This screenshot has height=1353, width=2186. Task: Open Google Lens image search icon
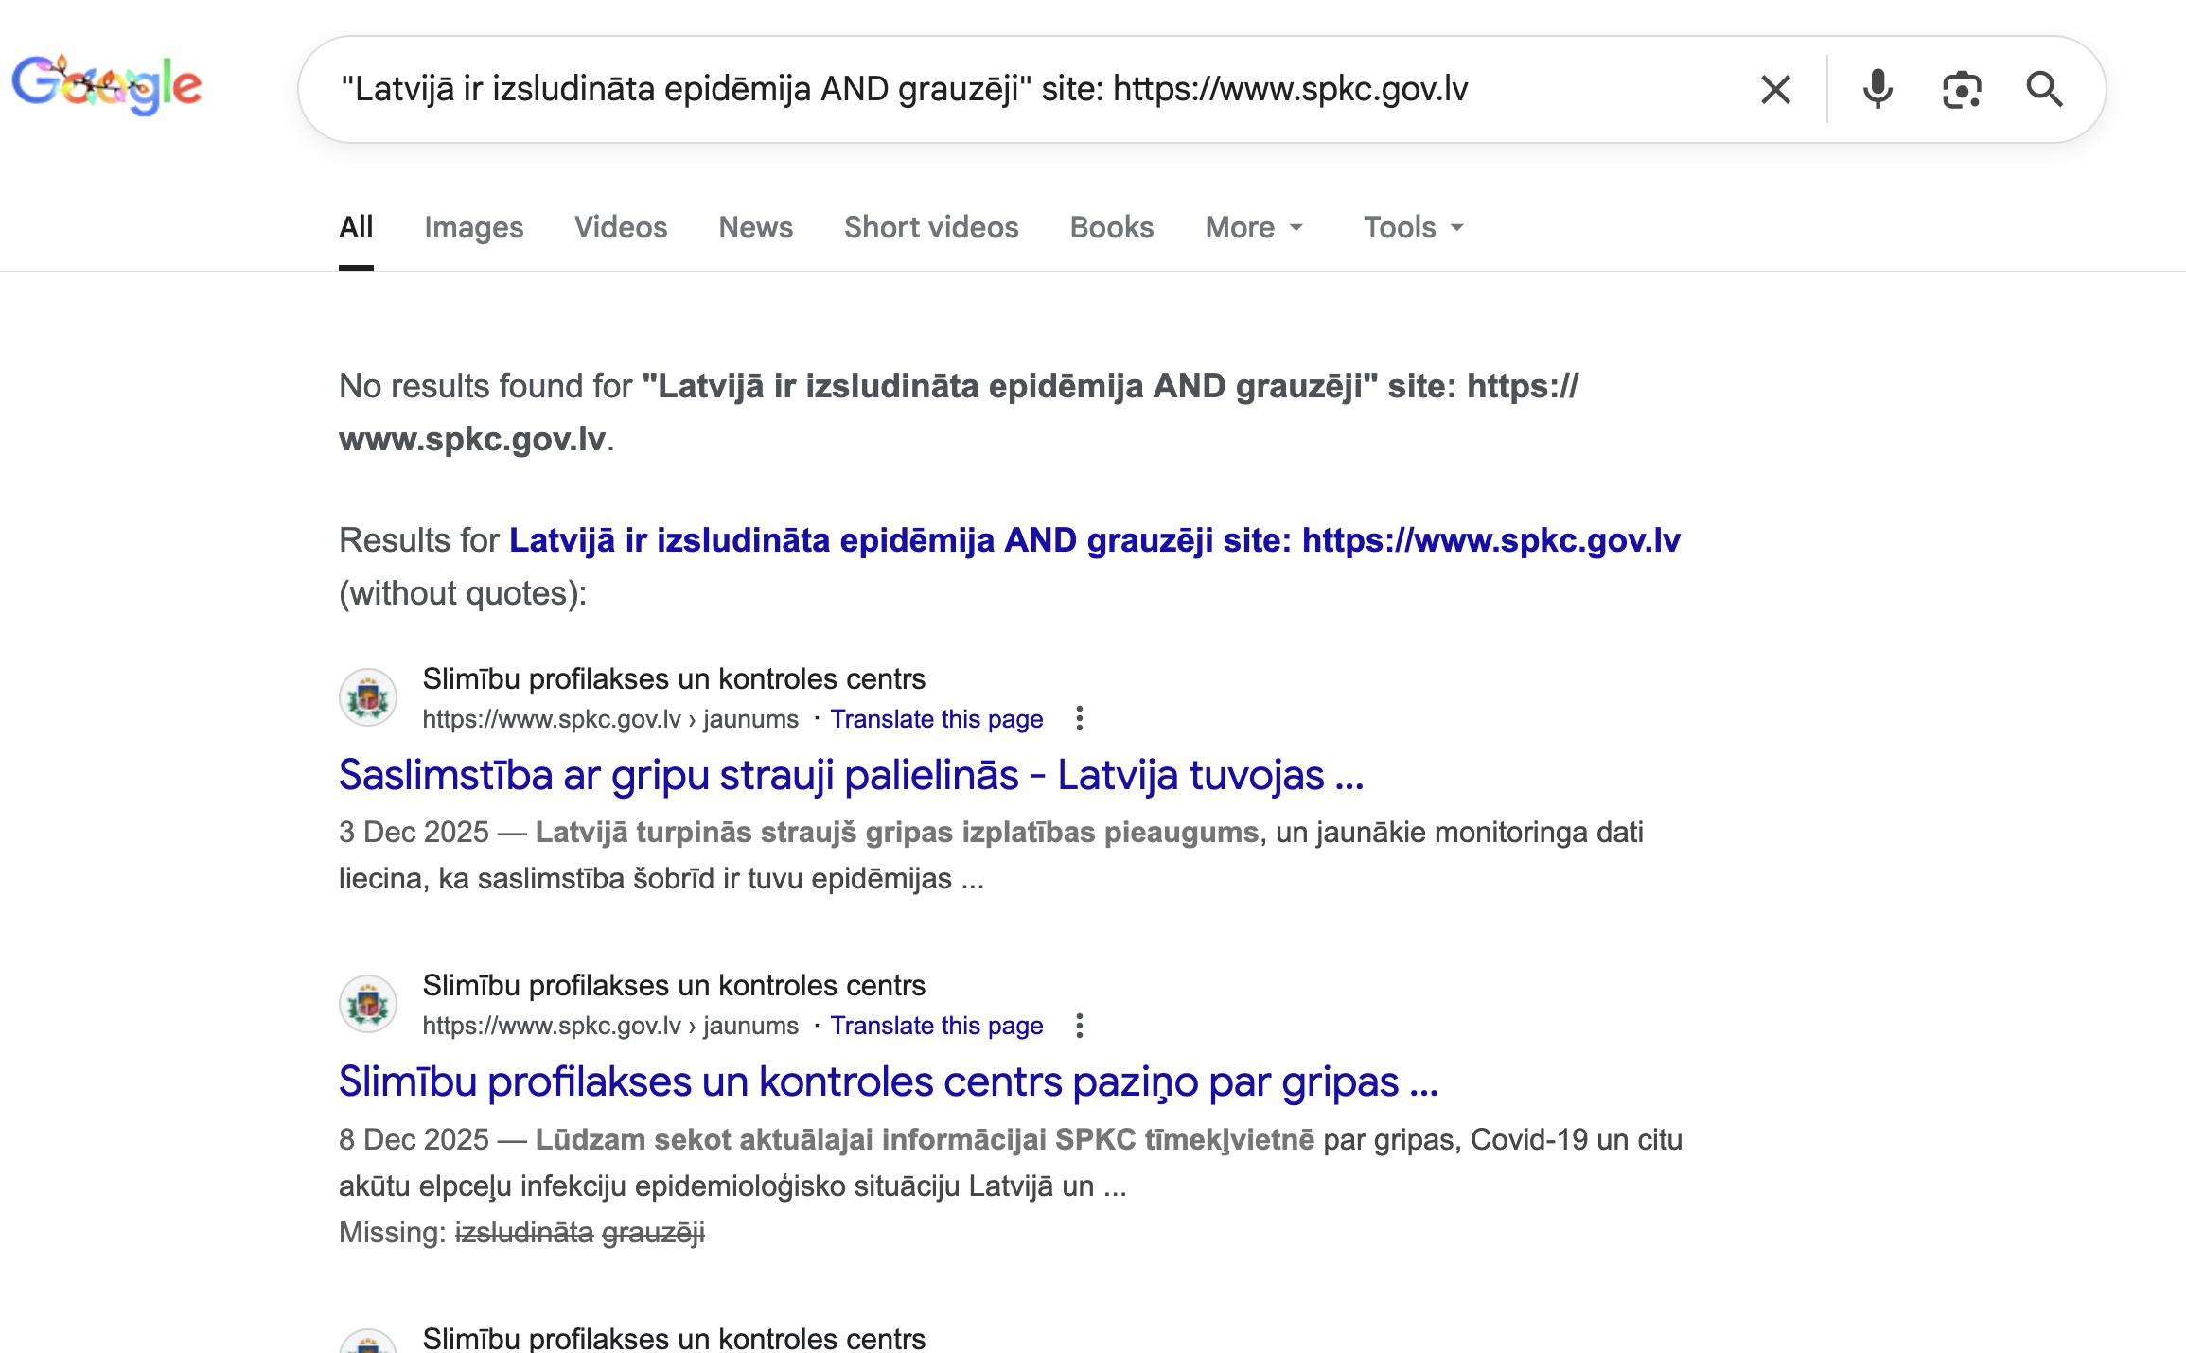pyautogui.click(x=1961, y=89)
